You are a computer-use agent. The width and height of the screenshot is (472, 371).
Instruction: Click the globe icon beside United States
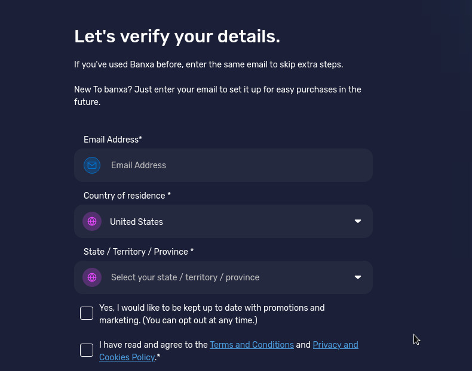(x=92, y=221)
